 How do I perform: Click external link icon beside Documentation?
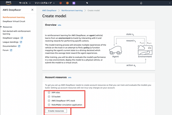(19, 46)
